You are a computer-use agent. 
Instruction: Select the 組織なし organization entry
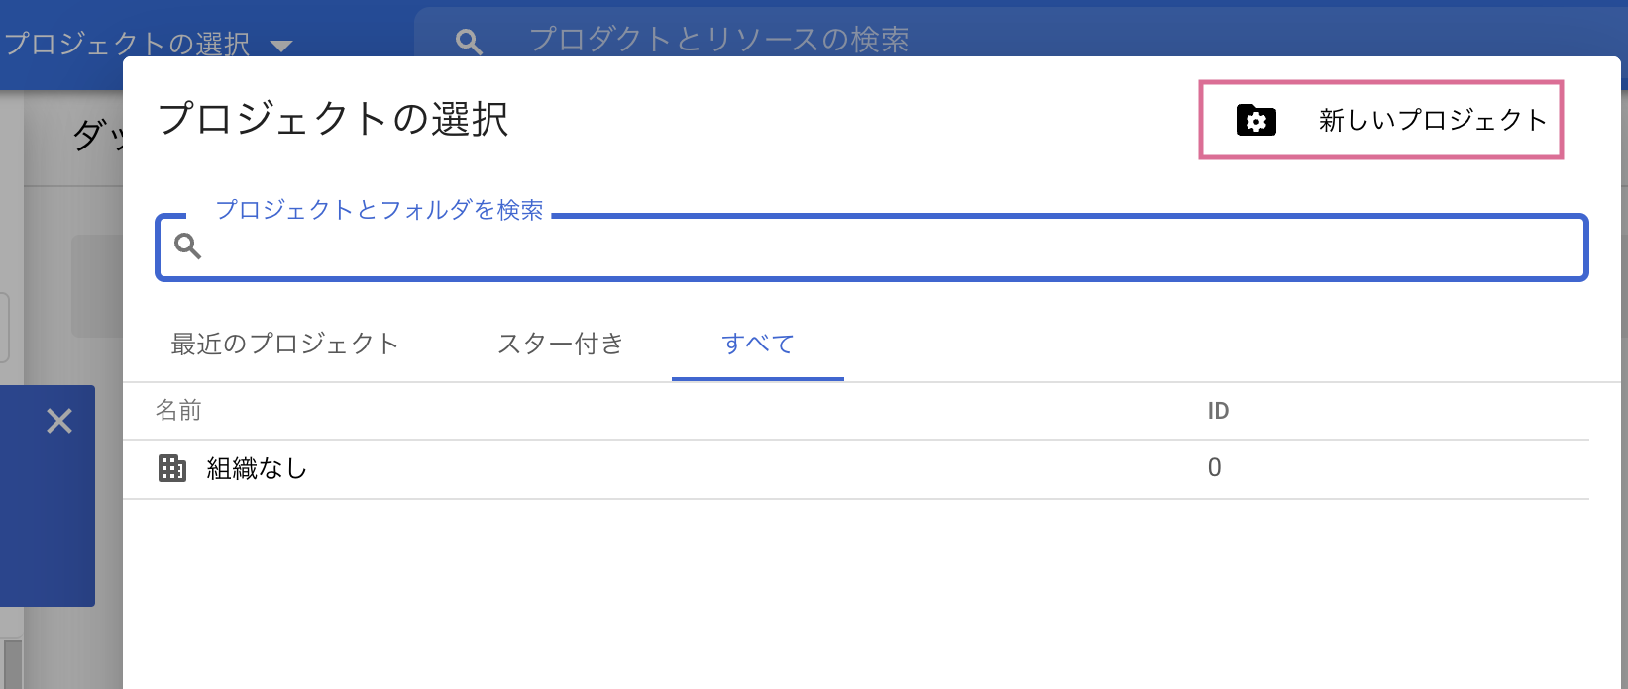257,469
